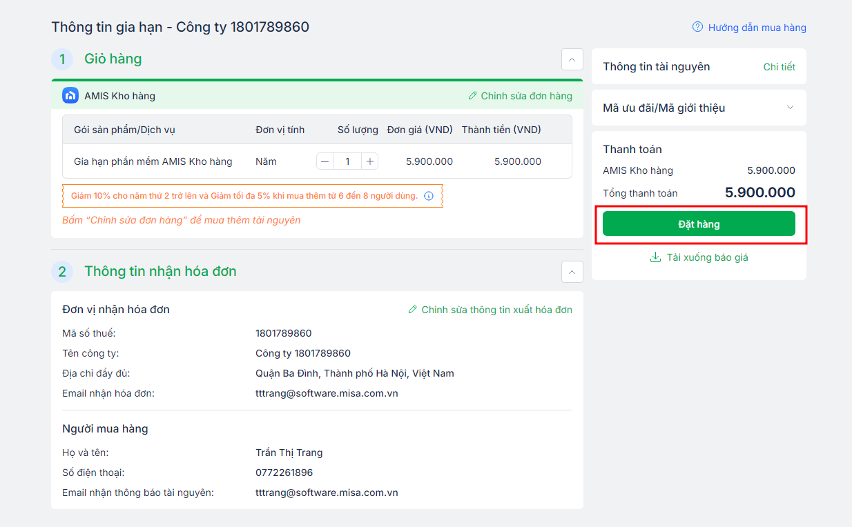
Task: Click the buyer name Trần Thị Trang
Action: (289, 453)
